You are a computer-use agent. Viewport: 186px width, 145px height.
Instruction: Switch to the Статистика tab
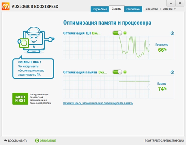pyautogui.click(x=133, y=9)
